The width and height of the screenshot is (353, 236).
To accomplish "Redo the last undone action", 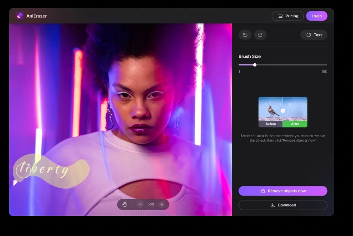I will (260, 35).
